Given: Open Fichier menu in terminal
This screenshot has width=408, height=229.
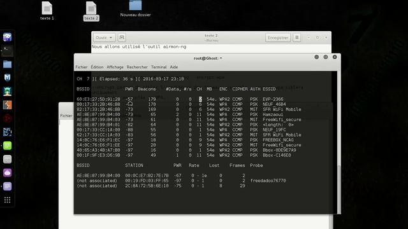Looking at the screenshot, I should click(82, 67).
